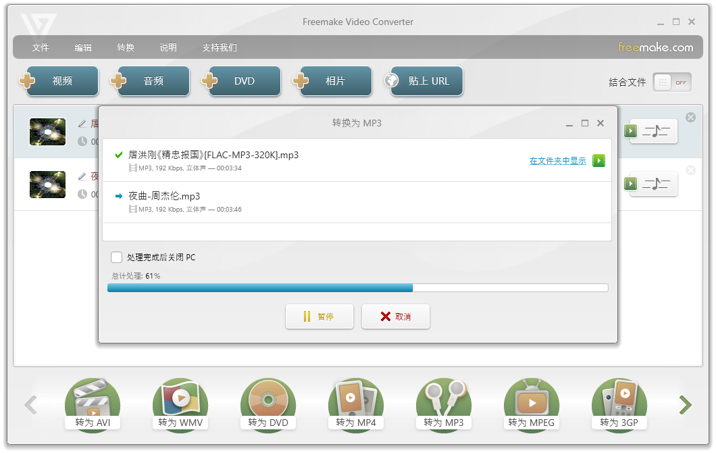Open the 文件 menu

click(x=41, y=47)
